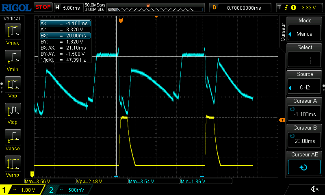
Task: Click the trigger level 3.32 V readout
Action: (309, 8)
